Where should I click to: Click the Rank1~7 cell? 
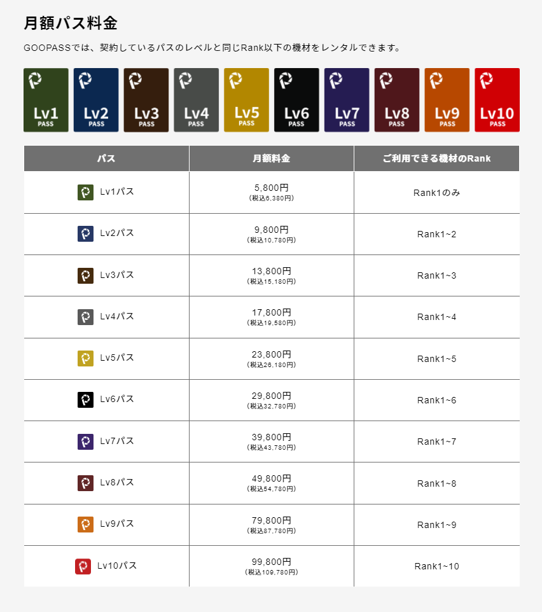click(x=436, y=442)
